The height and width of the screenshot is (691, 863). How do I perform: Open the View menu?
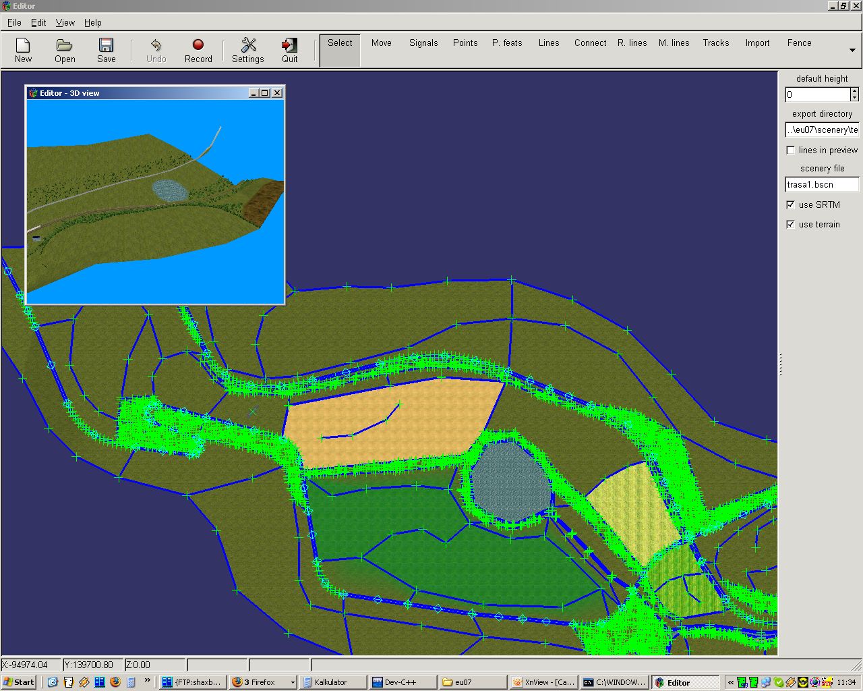pyautogui.click(x=65, y=22)
